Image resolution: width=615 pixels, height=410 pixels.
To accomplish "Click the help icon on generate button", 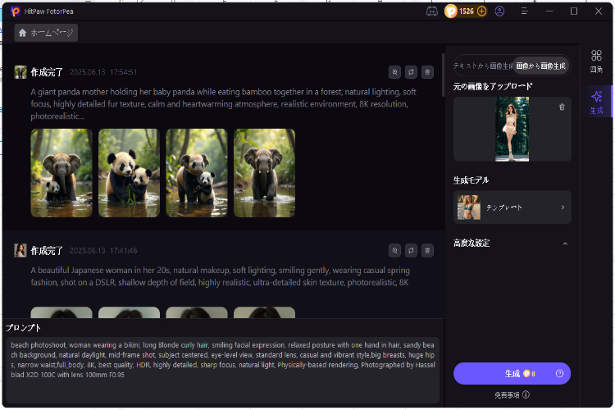I will click(559, 374).
